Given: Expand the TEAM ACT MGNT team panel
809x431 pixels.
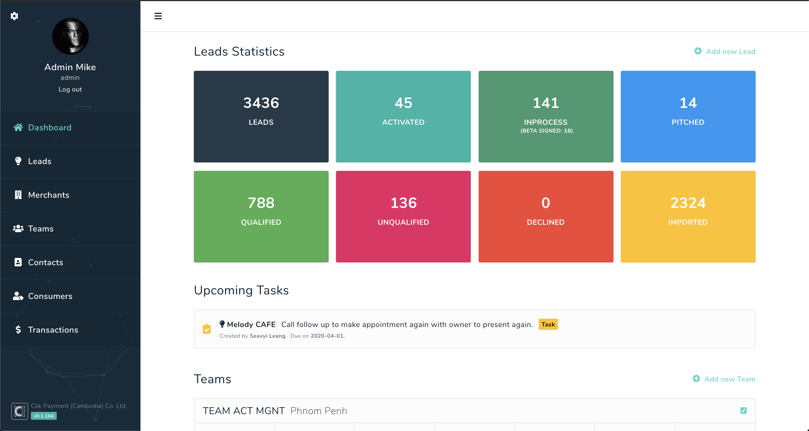Looking at the screenshot, I should [275, 410].
